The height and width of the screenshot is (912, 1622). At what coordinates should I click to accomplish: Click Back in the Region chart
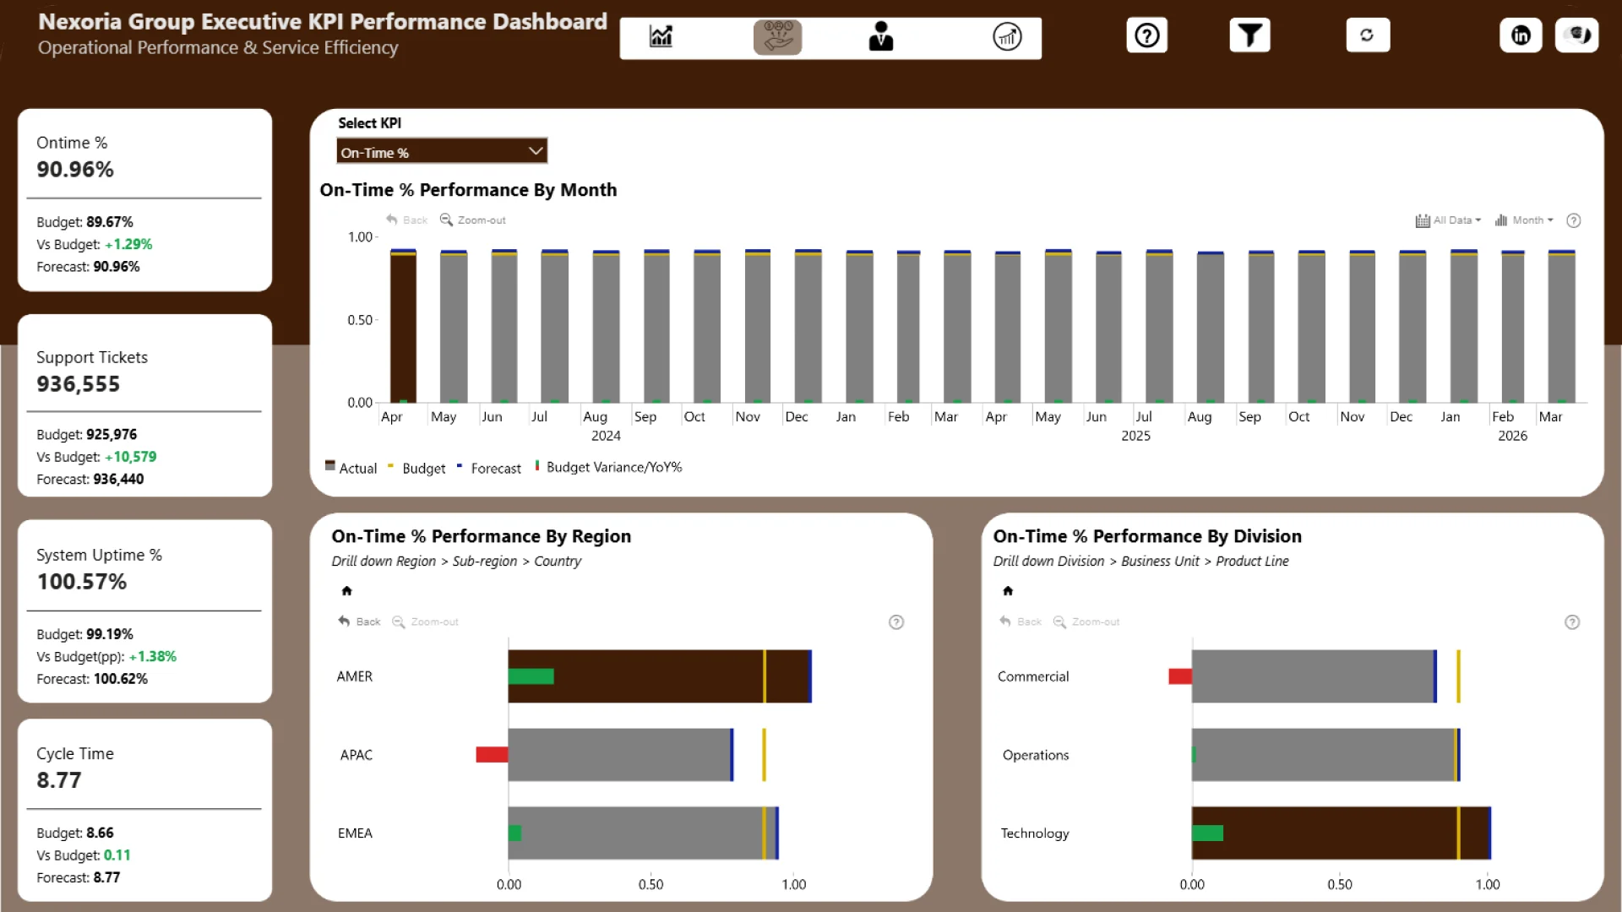pyautogui.click(x=360, y=622)
